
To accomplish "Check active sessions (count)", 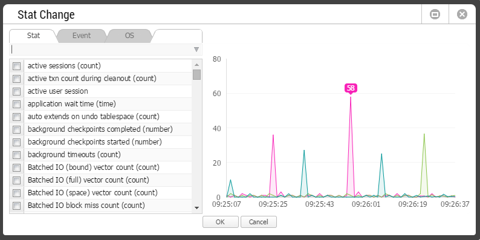I will [16, 66].
